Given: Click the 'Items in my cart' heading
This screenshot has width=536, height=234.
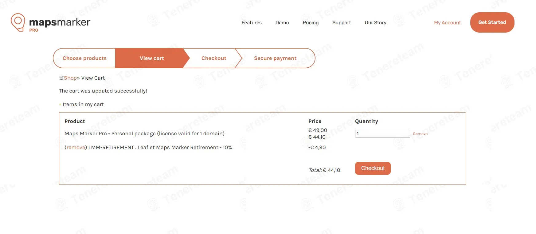Looking at the screenshot, I should [83, 104].
